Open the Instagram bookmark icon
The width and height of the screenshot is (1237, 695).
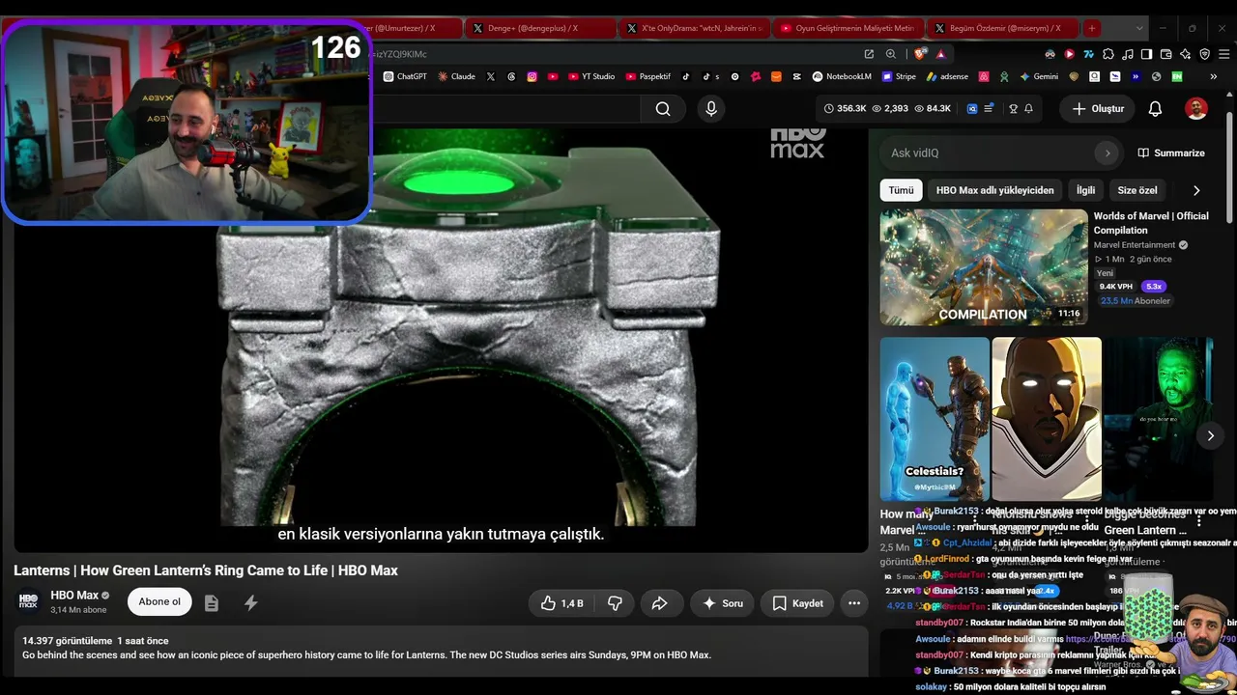tap(532, 76)
